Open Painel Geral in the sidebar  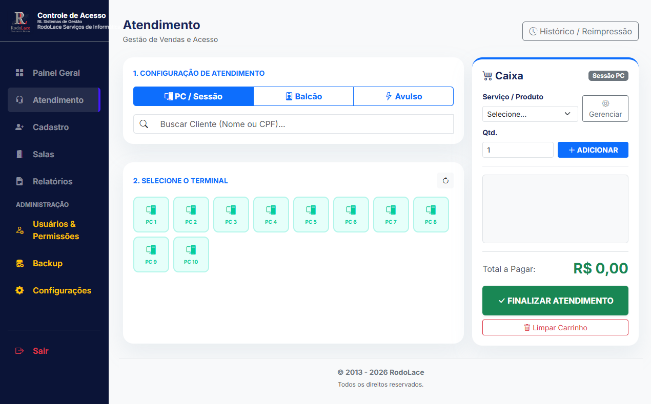56,73
